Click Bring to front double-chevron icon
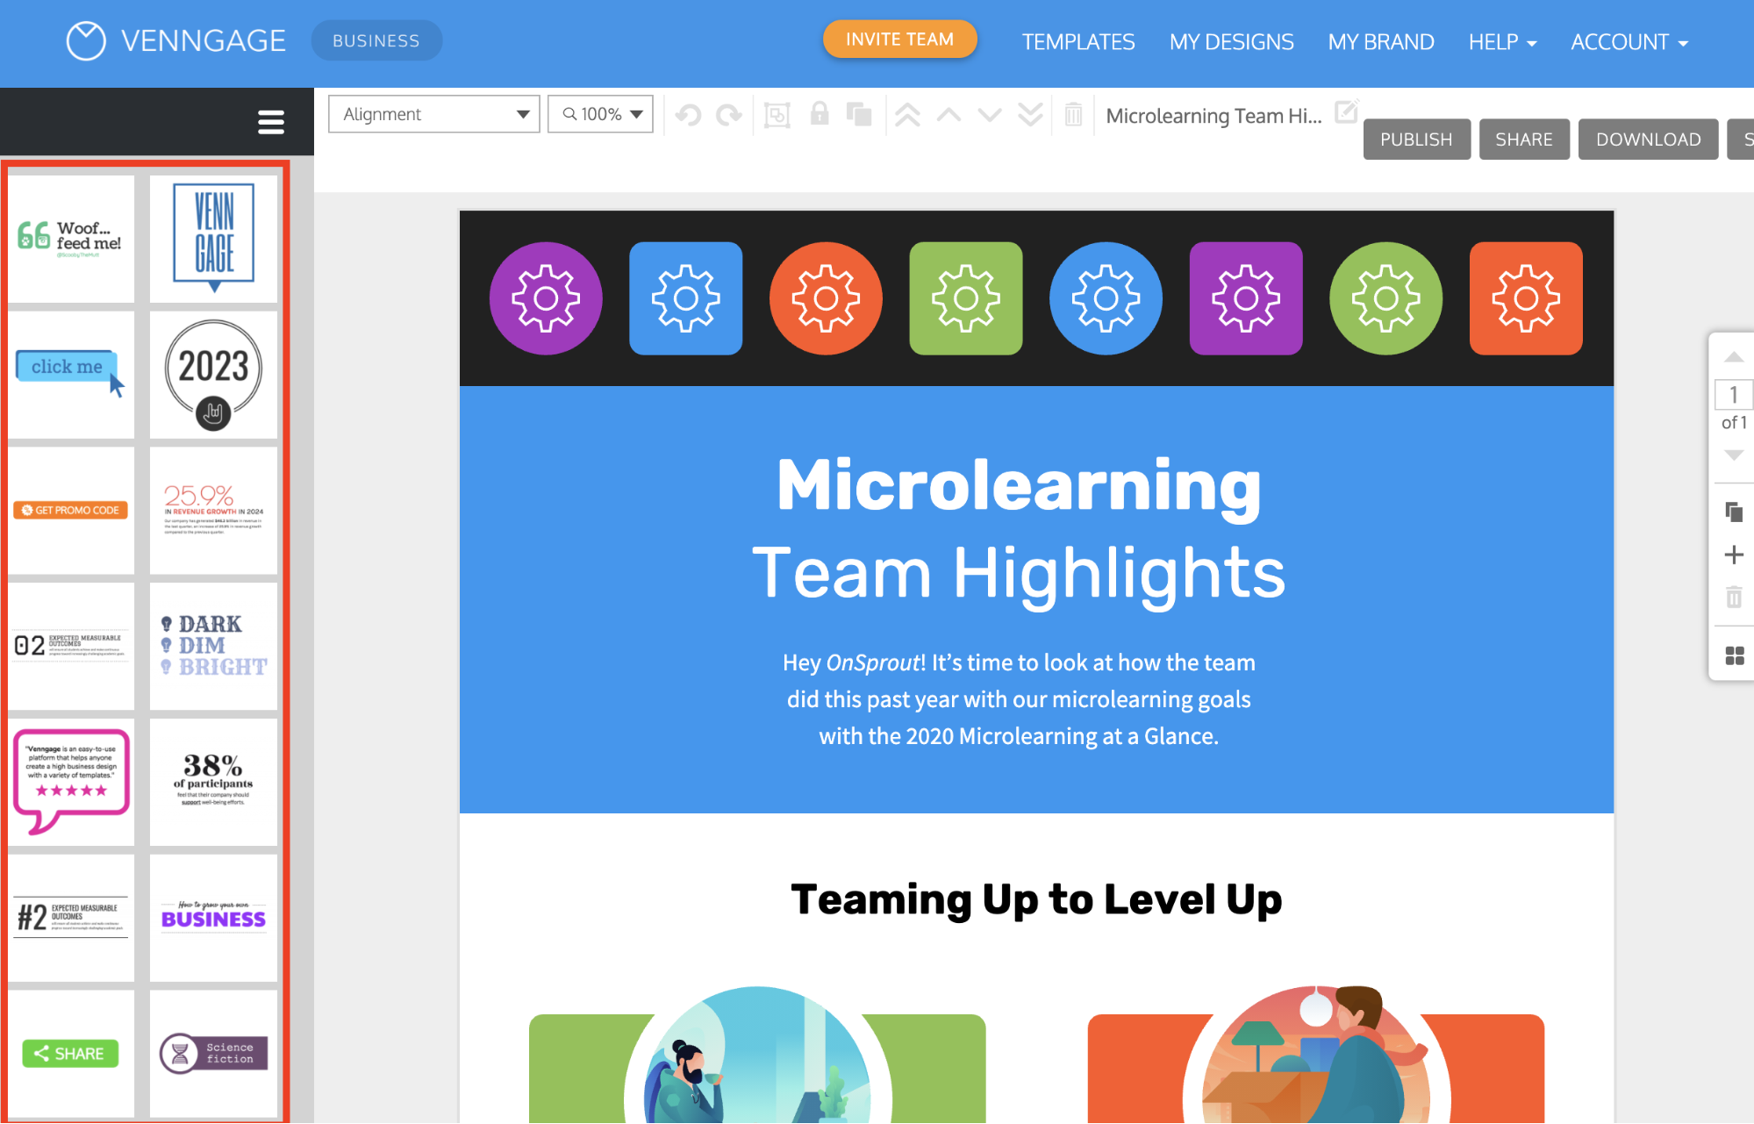1754x1124 pixels. (907, 115)
